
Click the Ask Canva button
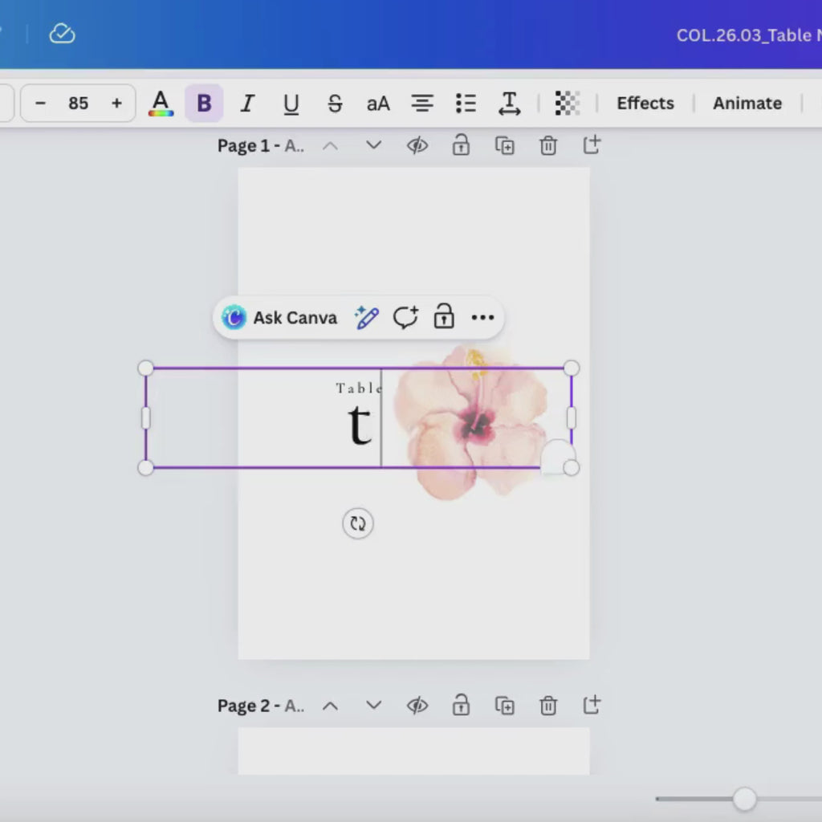click(x=279, y=317)
